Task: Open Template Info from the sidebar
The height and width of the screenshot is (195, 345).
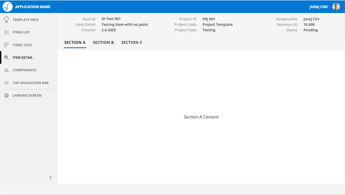Action: click(x=26, y=20)
